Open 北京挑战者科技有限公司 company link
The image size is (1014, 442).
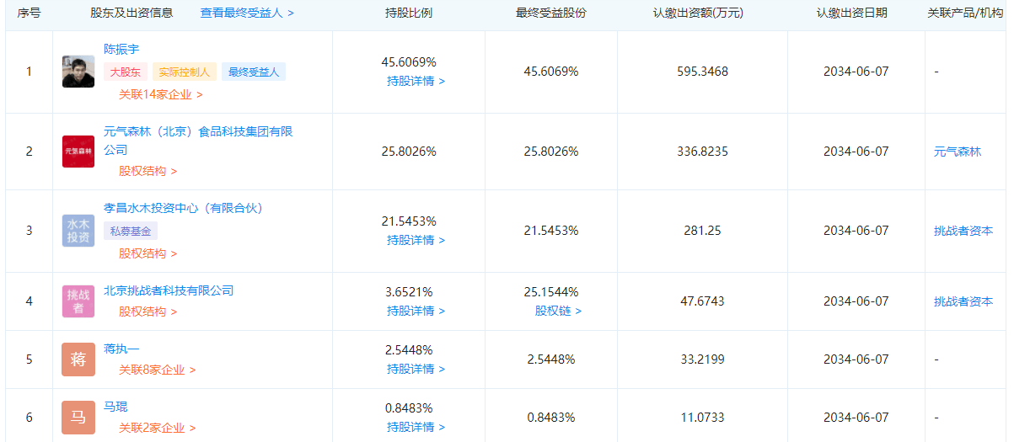[x=169, y=290]
